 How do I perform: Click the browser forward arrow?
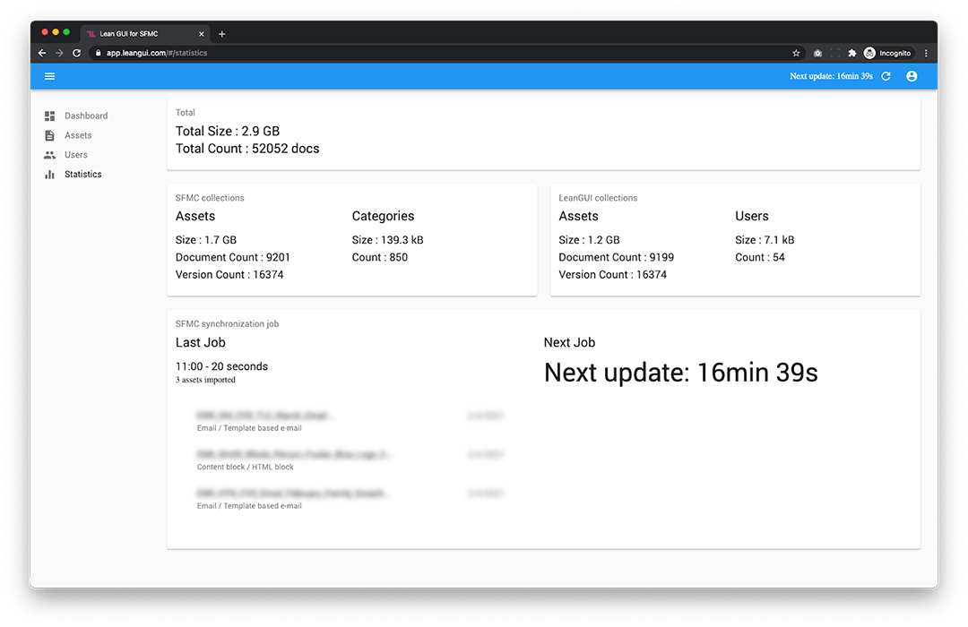click(59, 53)
